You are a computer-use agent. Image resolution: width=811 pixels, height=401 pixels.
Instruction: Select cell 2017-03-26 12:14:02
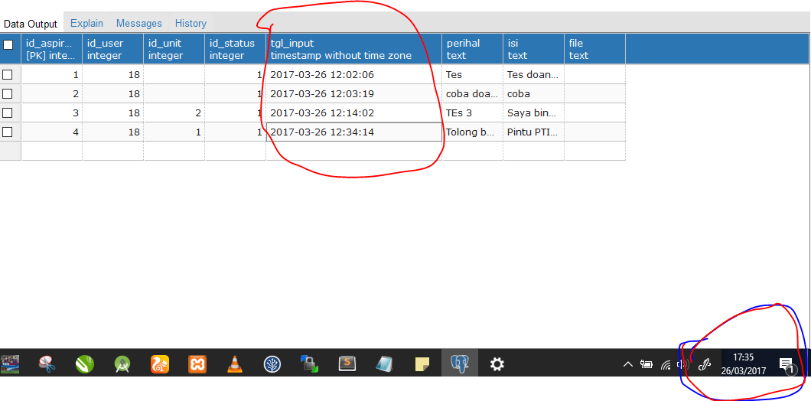pos(354,112)
